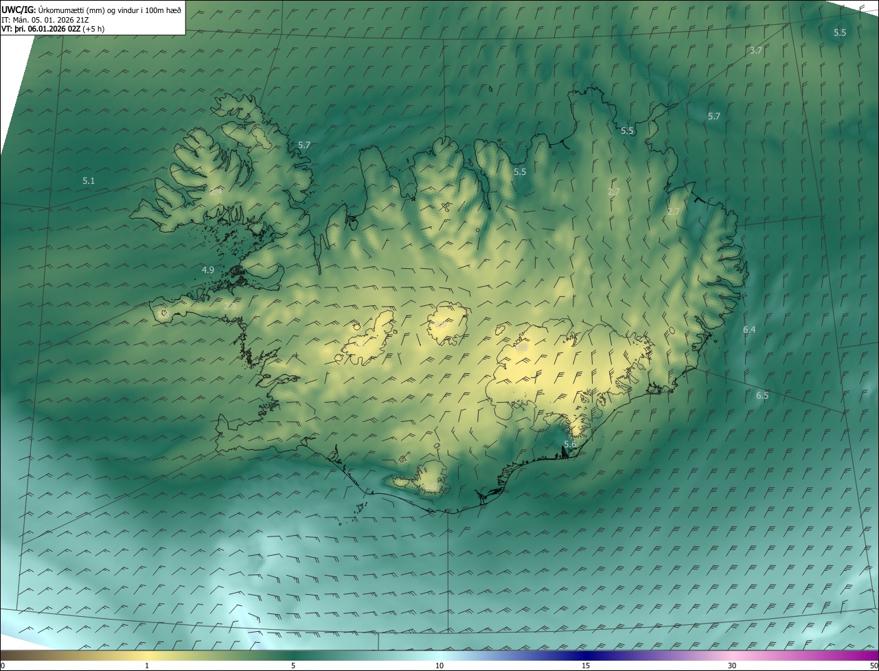Click the colour scale tick label 30

(732, 666)
